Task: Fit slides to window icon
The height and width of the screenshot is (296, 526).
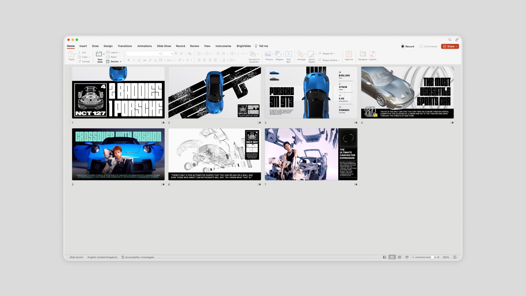Action: point(455,257)
